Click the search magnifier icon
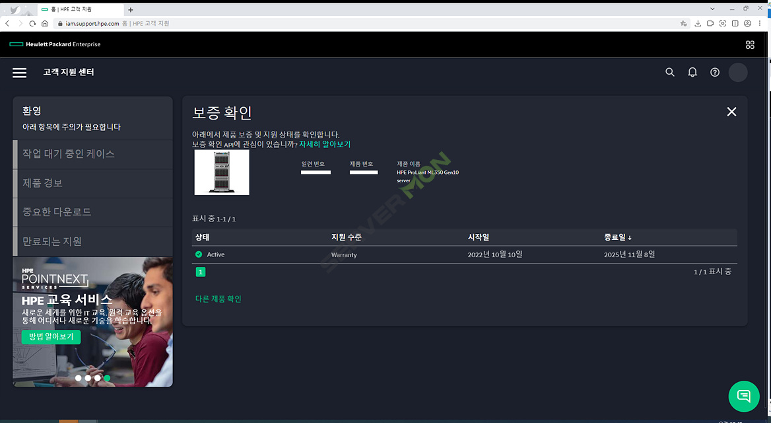 tap(670, 72)
